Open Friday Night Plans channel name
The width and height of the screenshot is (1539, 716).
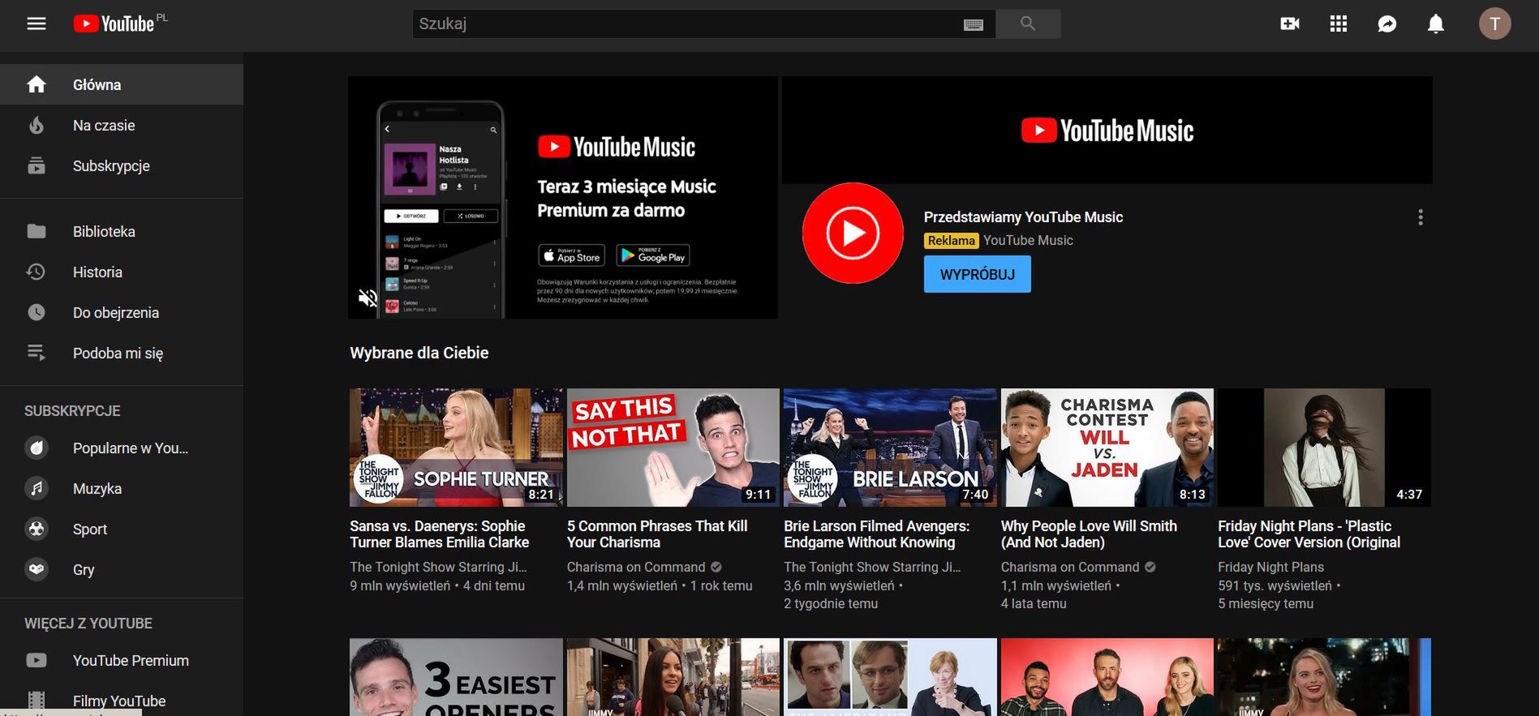click(1270, 567)
